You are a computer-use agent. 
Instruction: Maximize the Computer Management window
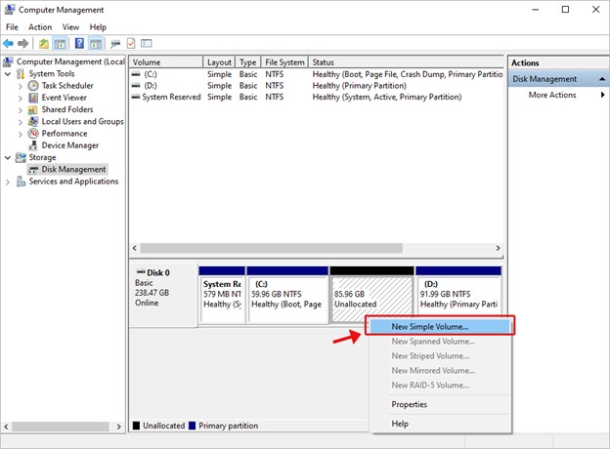(x=566, y=10)
